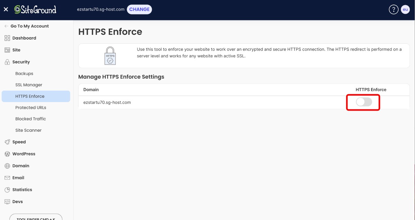
Task: Open the Dashboard icon in the sidebar
Action: point(7,38)
